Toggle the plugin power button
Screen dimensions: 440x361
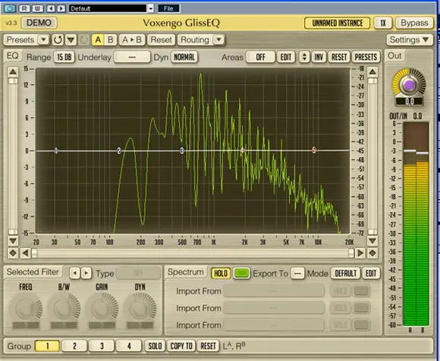point(10,8)
